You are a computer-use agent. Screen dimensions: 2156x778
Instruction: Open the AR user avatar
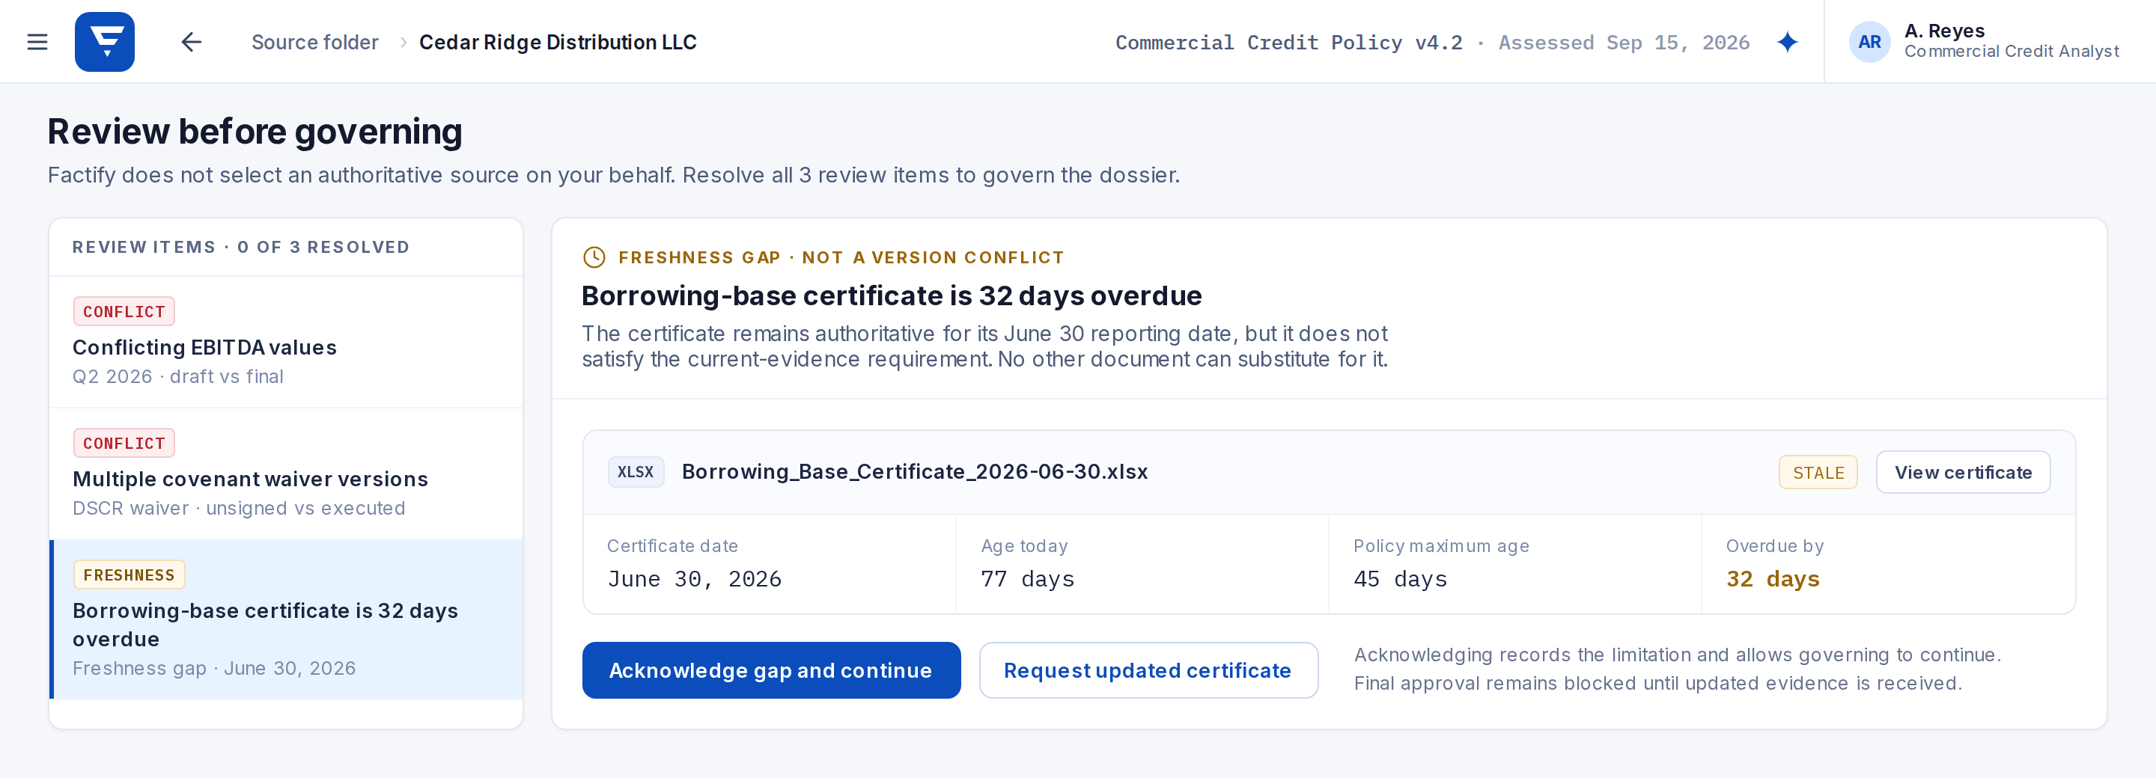(1870, 42)
